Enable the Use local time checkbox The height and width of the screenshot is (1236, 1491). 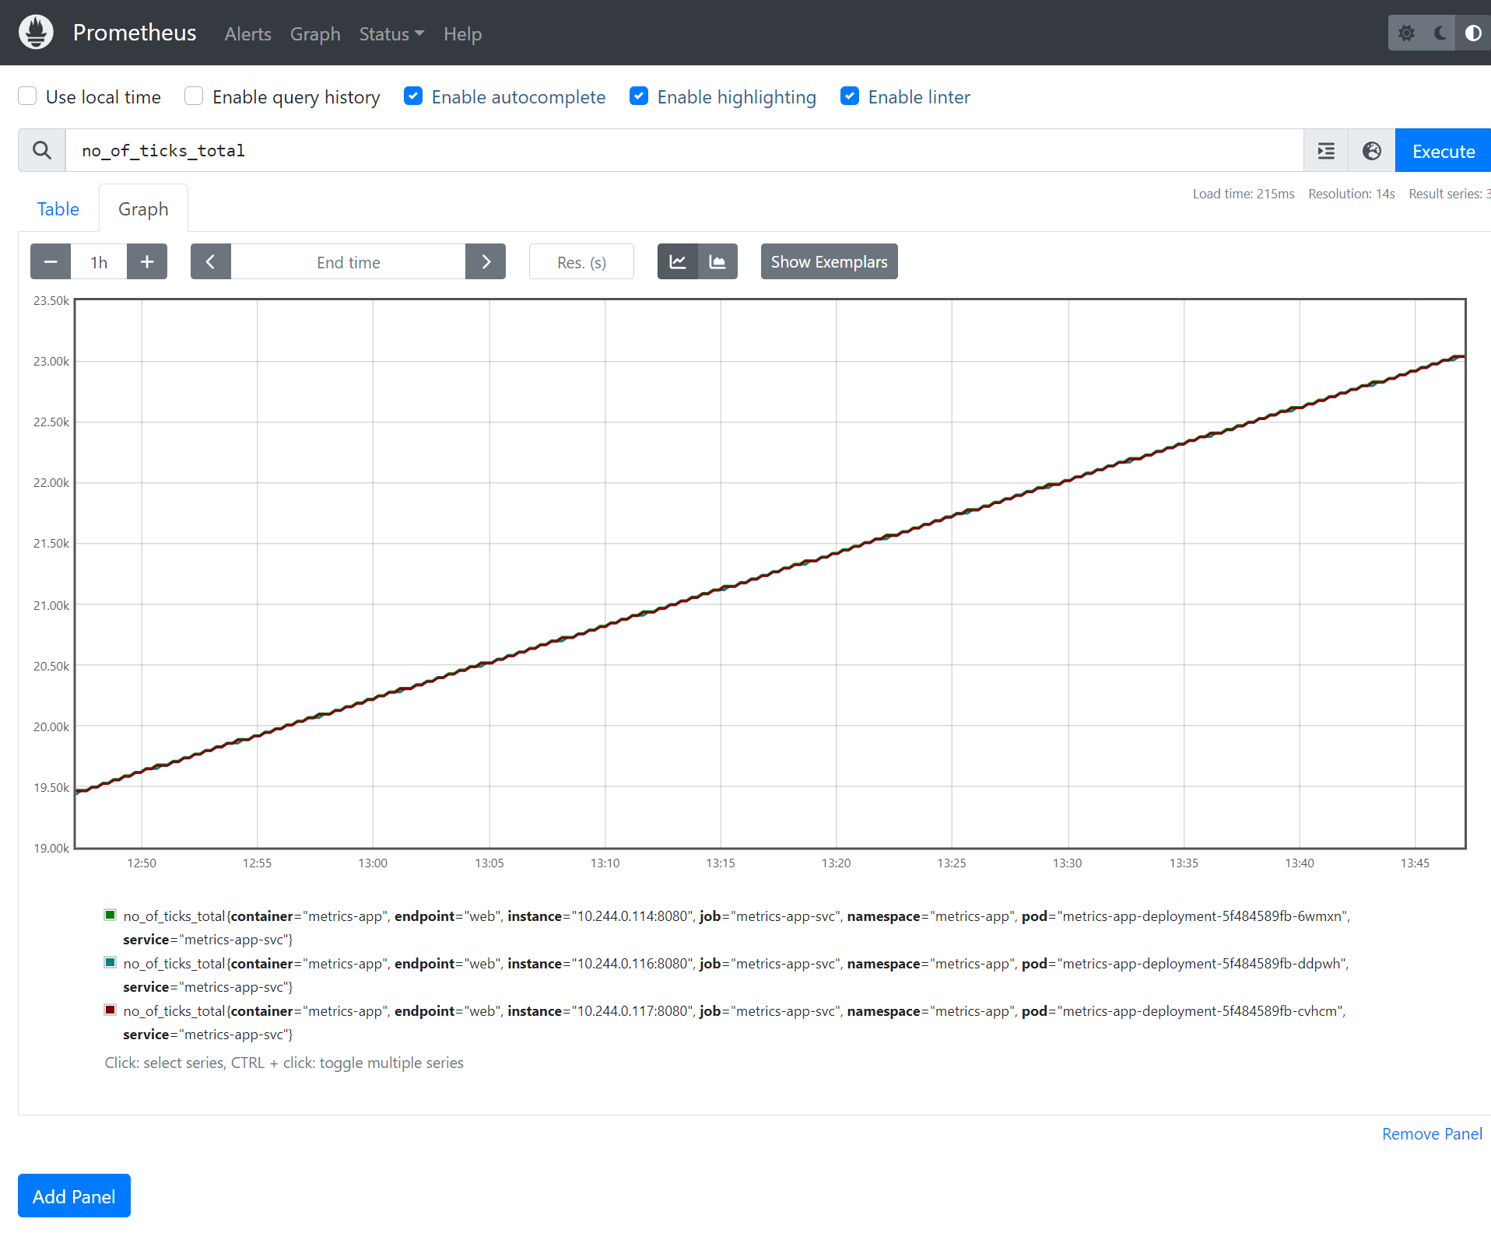click(x=27, y=96)
